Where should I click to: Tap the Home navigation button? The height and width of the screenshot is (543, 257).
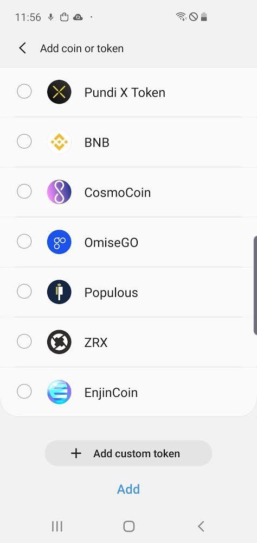(x=128, y=526)
